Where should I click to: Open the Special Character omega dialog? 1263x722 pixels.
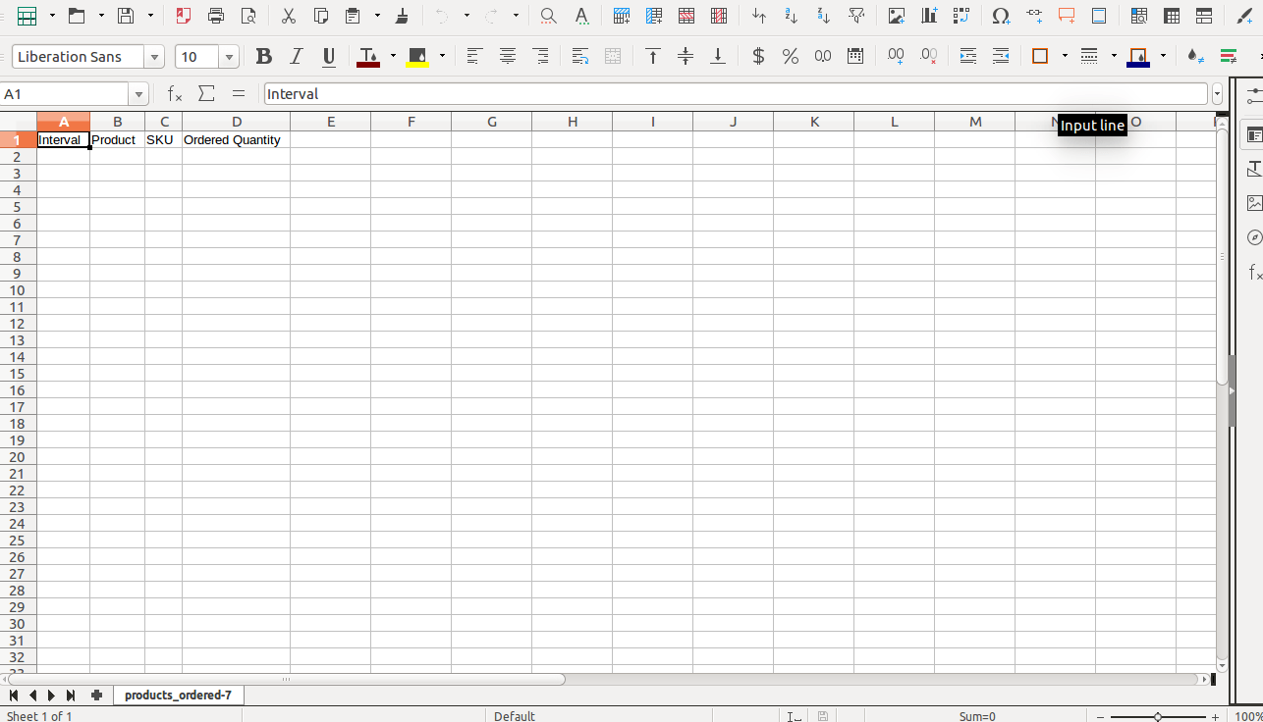pyautogui.click(x=1001, y=16)
